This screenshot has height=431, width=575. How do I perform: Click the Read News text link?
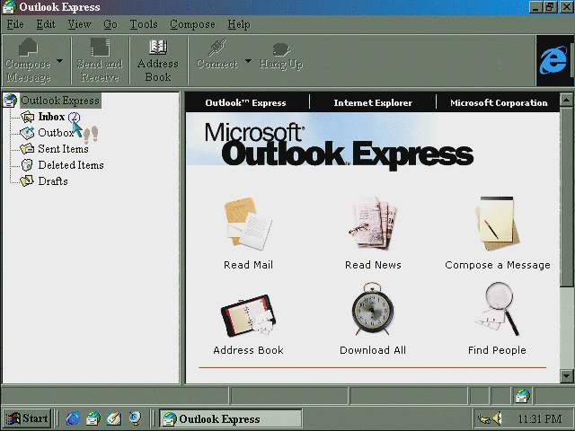point(373,265)
